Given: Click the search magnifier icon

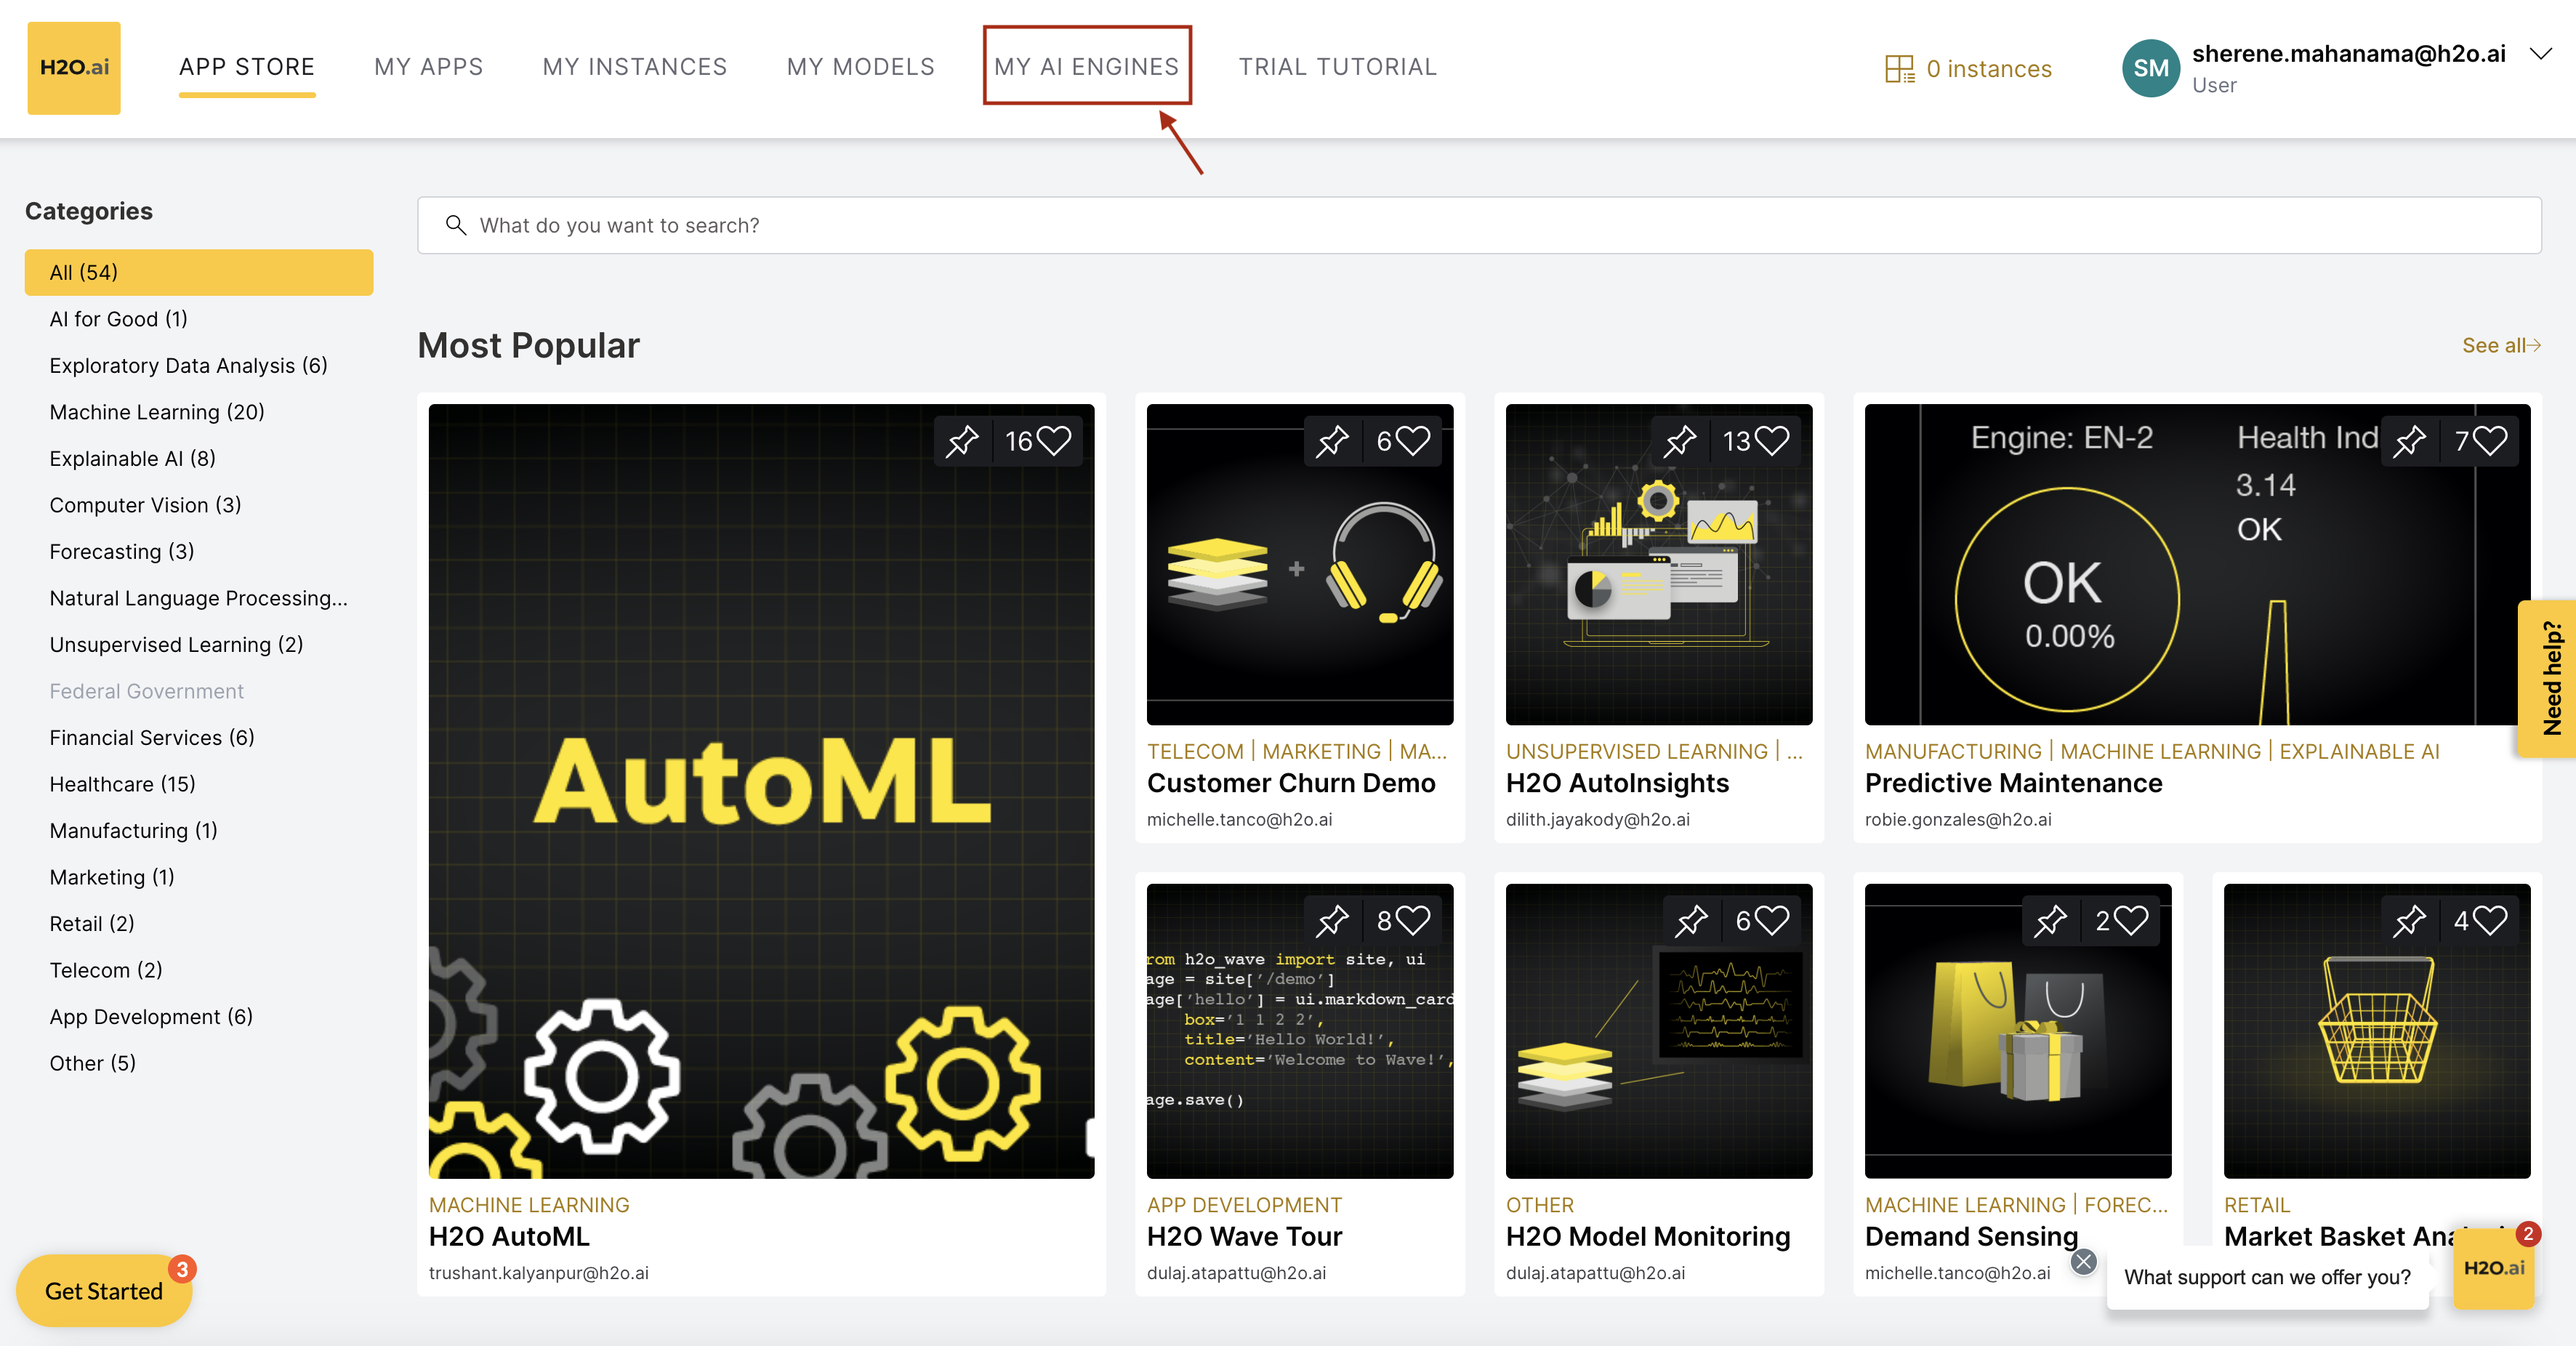Looking at the screenshot, I should pyautogui.click(x=456, y=225).
